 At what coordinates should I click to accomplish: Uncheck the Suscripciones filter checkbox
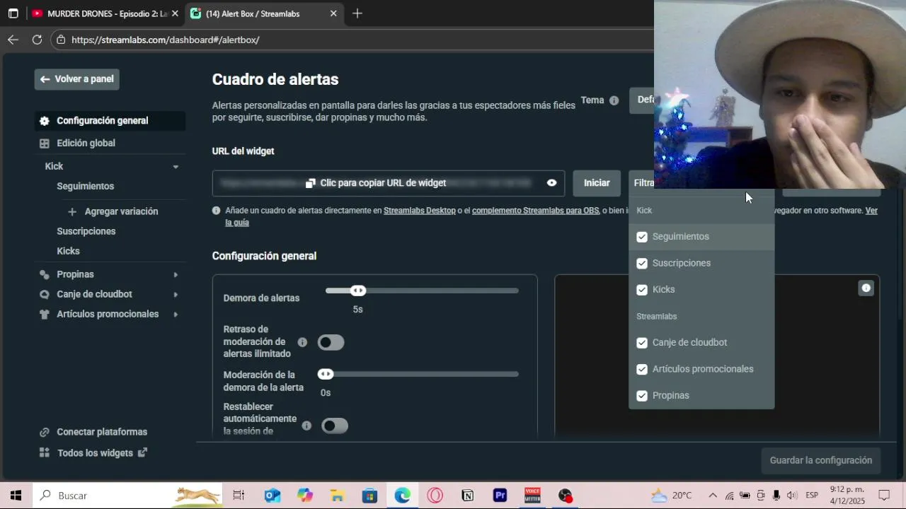point(642,263)
